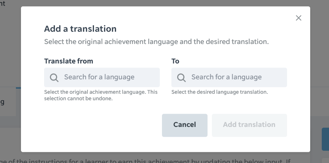The height and width of the screenshot is (163, 329).
Task: Open the To language search box
Action: (229, 77)
